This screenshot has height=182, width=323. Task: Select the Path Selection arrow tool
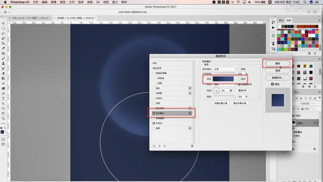click(x=3, y=103)
